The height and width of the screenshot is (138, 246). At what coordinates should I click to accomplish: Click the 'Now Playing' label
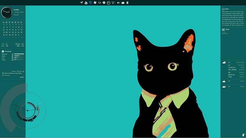18,71
